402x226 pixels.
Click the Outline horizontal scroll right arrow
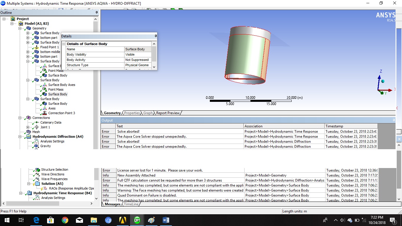91,204
